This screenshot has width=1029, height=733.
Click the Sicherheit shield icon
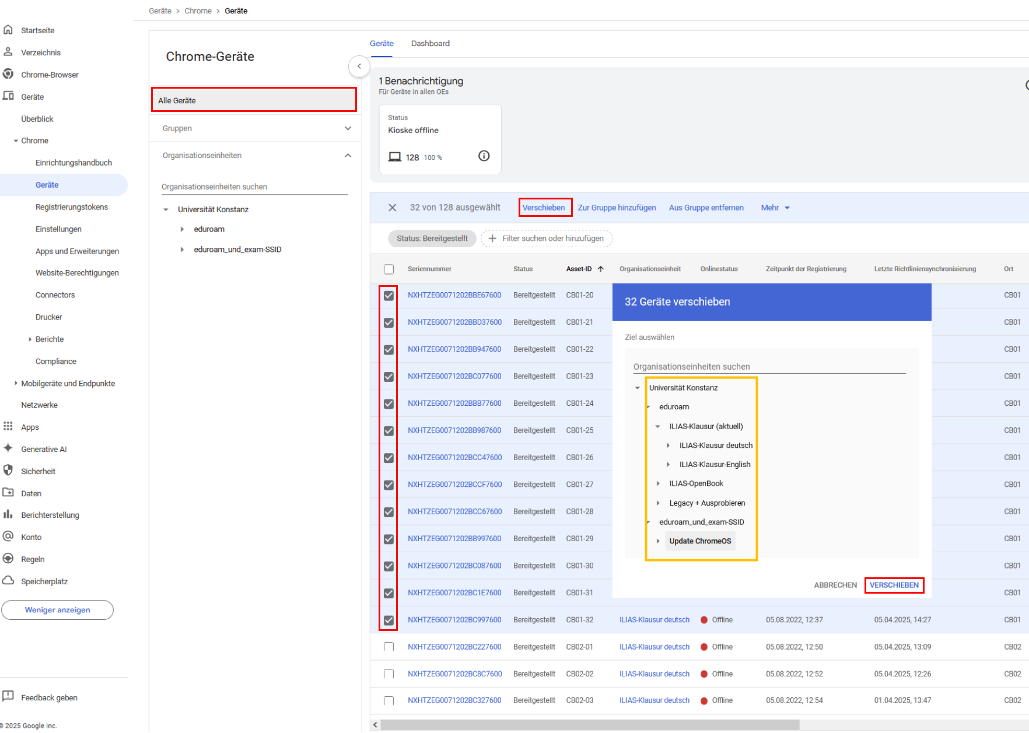click(8, 471)
